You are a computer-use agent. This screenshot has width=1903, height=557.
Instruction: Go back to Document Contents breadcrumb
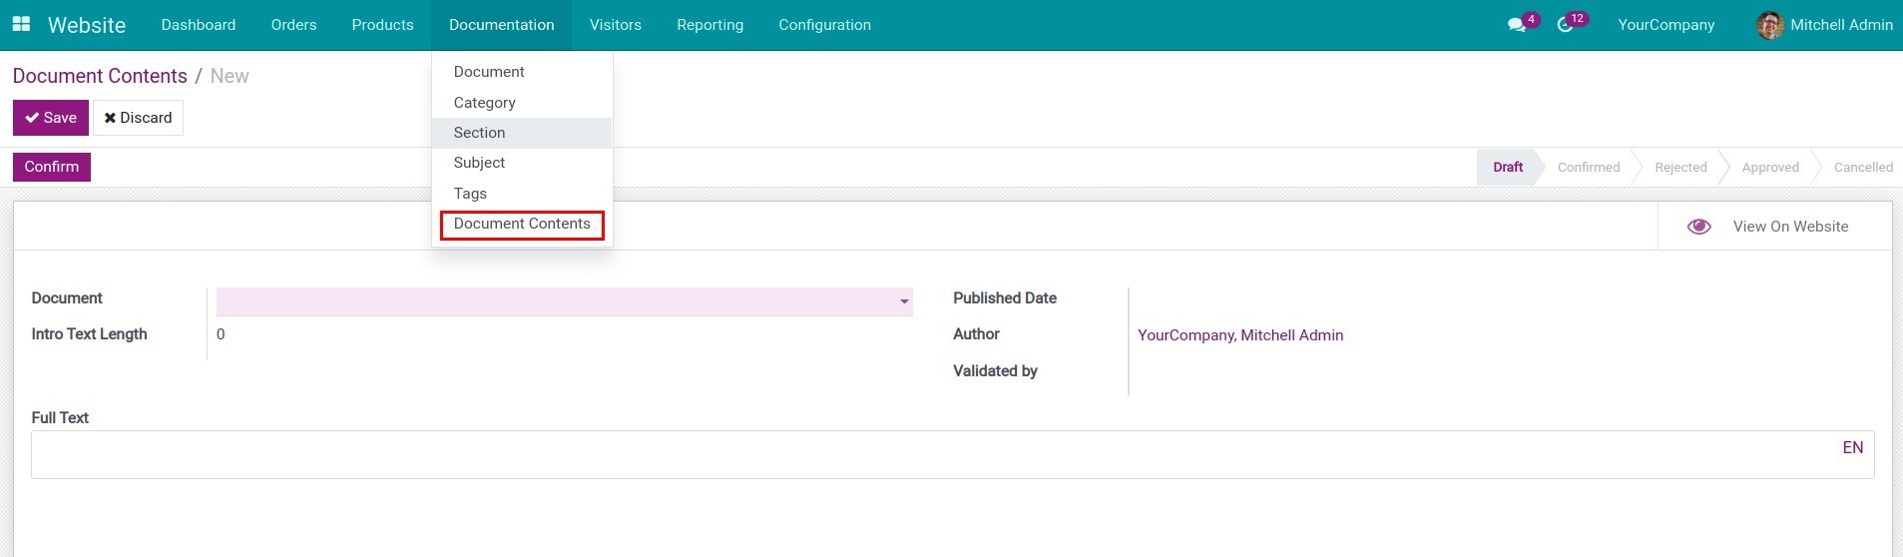point(100,76)
